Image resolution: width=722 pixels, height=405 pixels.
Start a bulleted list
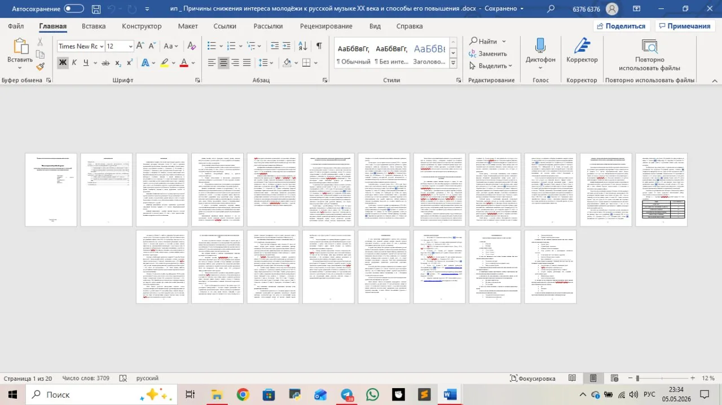point(212,46)
